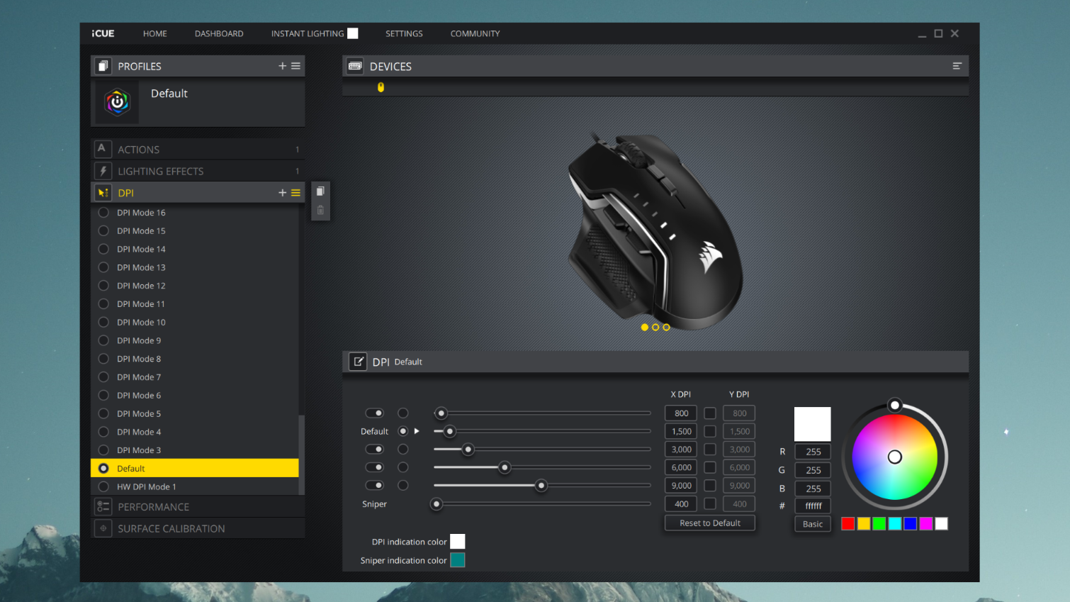Image resolution: width=1070 pixels, height=602 pixels.
Task: Select the cyan basic color swatch
Action: coord(894,523)
